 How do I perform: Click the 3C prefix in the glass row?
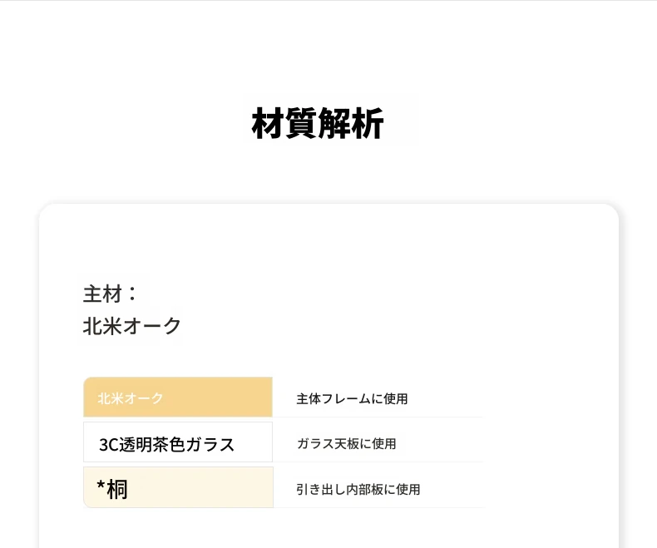coord(109,445)
